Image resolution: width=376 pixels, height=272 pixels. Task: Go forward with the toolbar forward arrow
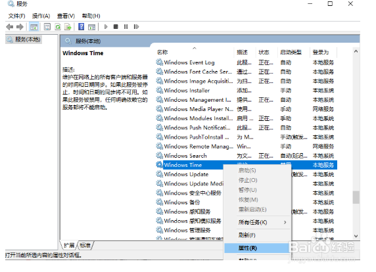[x=20, y=27]
